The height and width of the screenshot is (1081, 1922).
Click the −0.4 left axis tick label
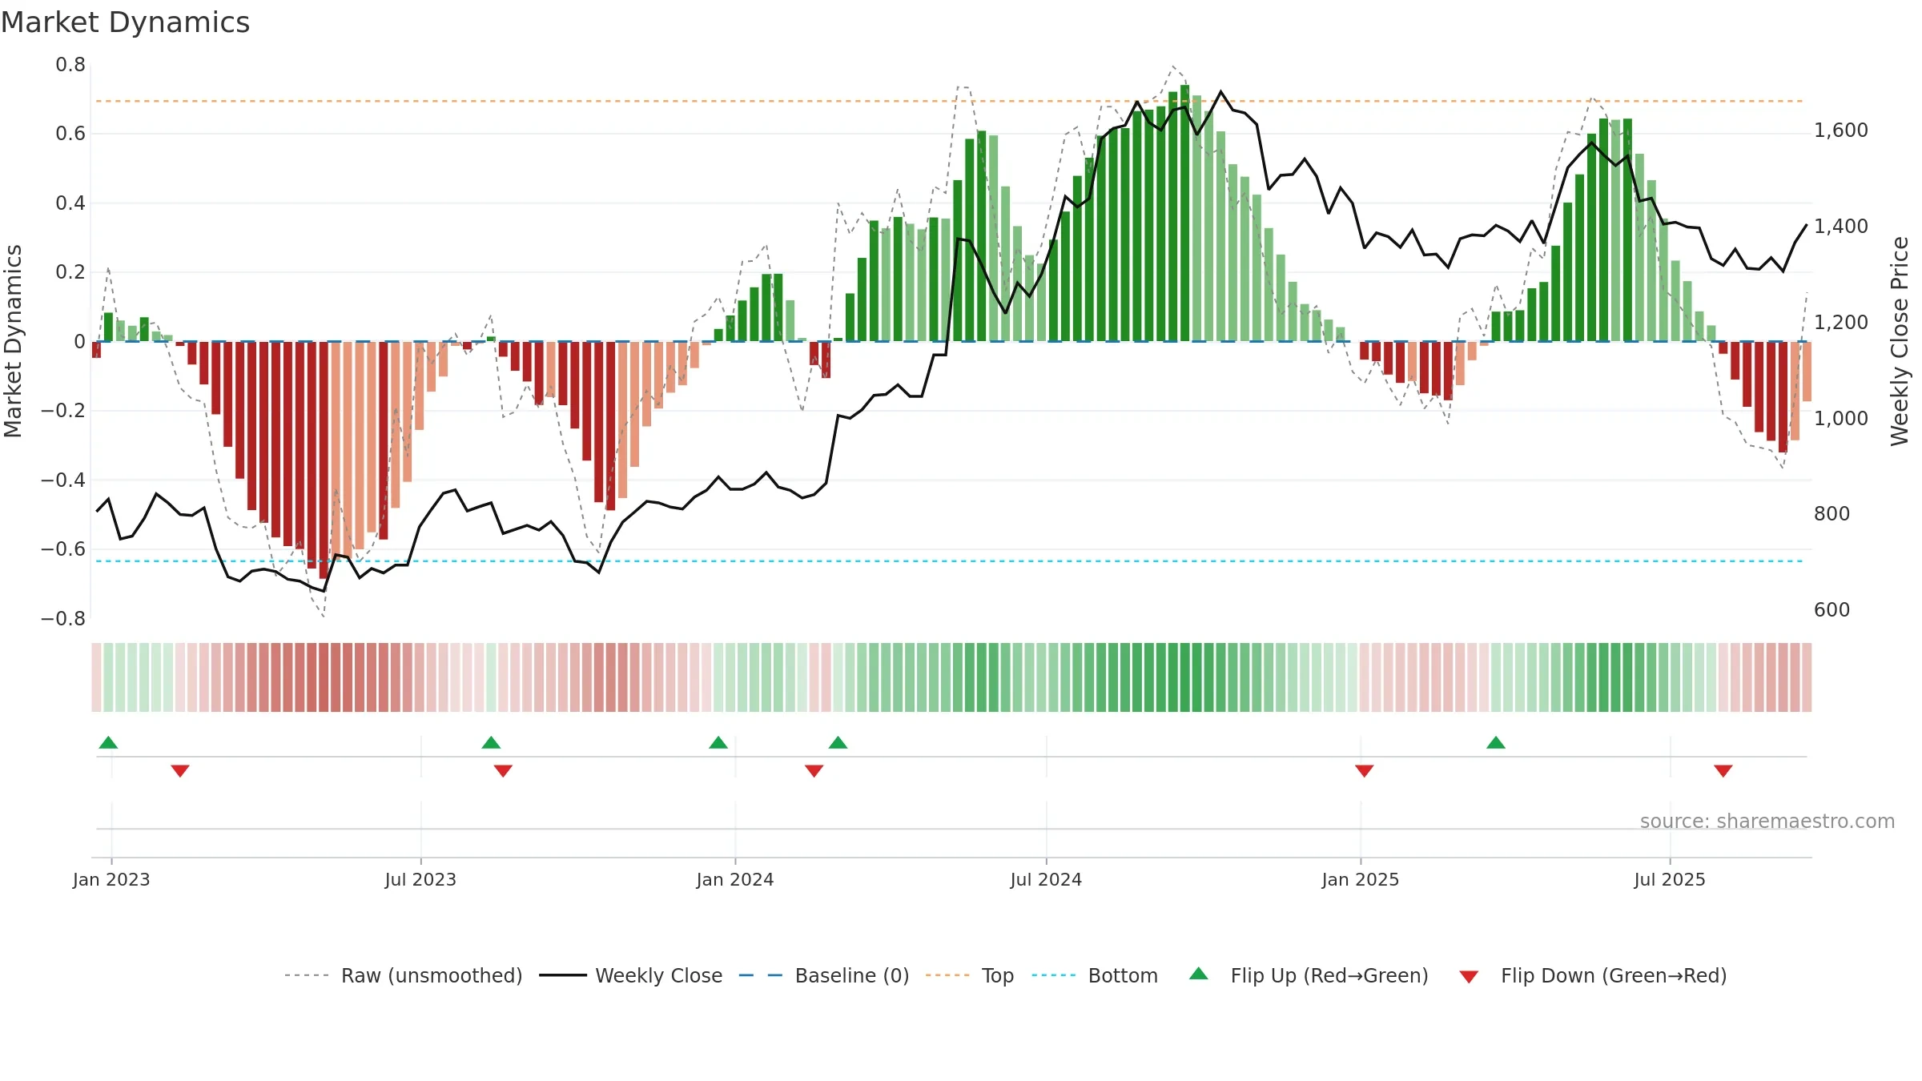[63, 480]
